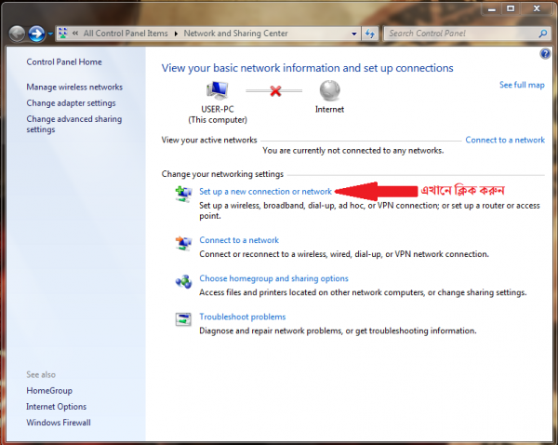The image size is (558, 445).
Task: Click Connect to a network under networking settings
Action: click(x=239, y=240)
